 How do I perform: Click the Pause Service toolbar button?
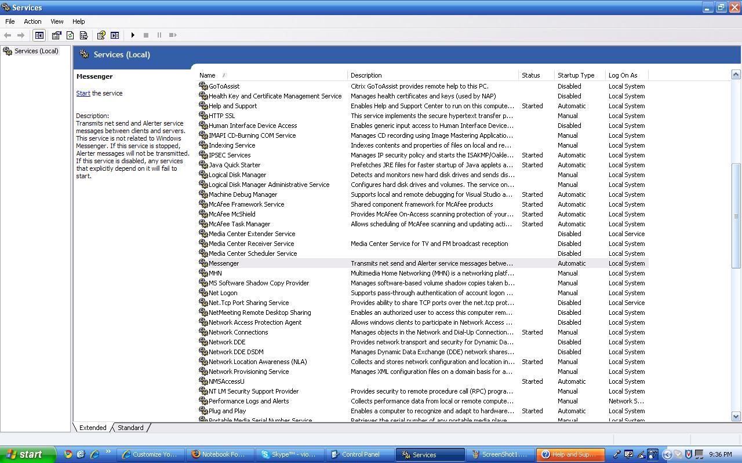click(x=159, y=35)
